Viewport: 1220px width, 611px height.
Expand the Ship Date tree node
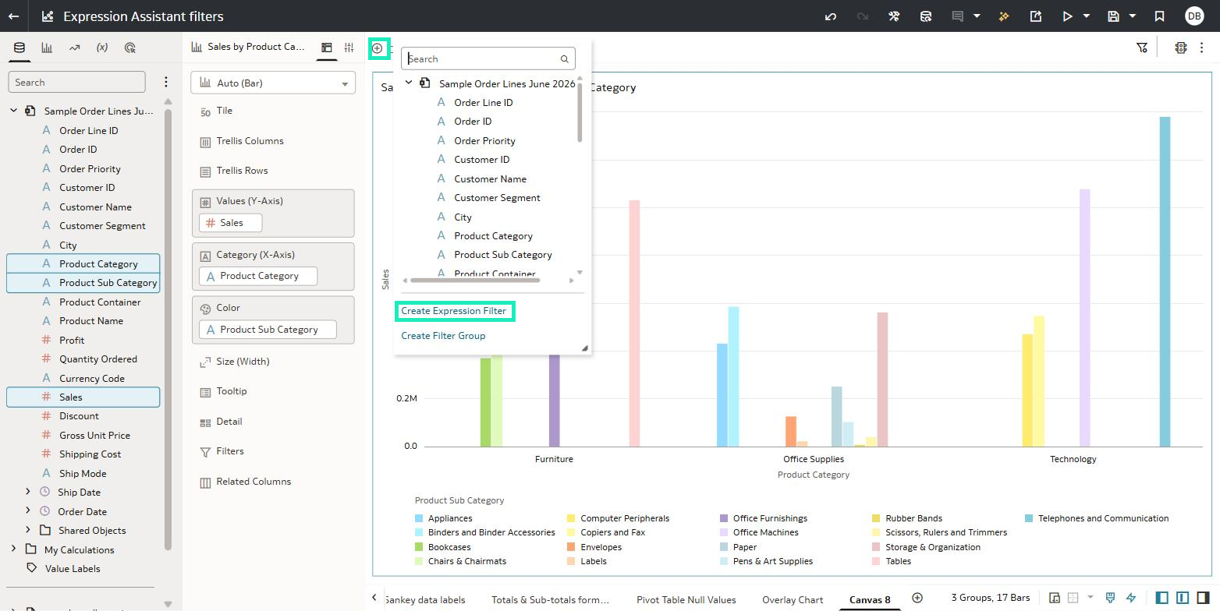click(28, 492)
